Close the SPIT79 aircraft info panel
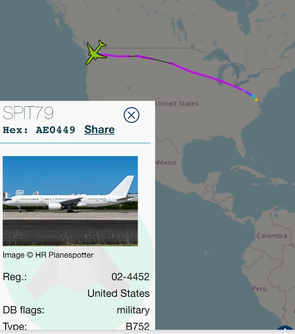Image resolution: width=295 pixels, height=334 pixels. click(131, 115)
